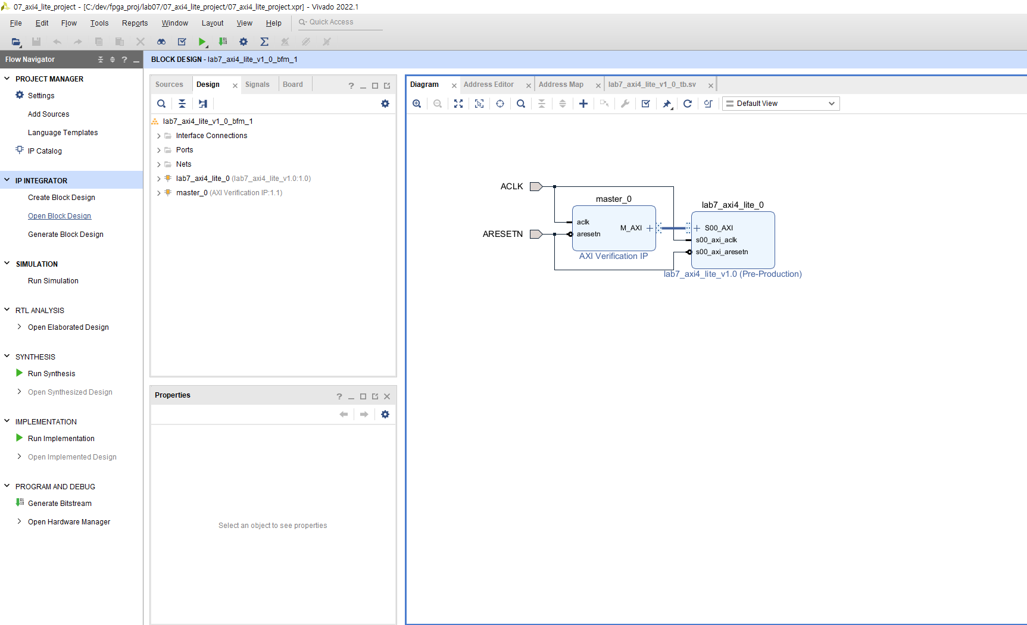Image resolution: width=1027 pixels, height=625 pixels.
Task: Open Settings gear in main toolbar
Action: point(244,42)
